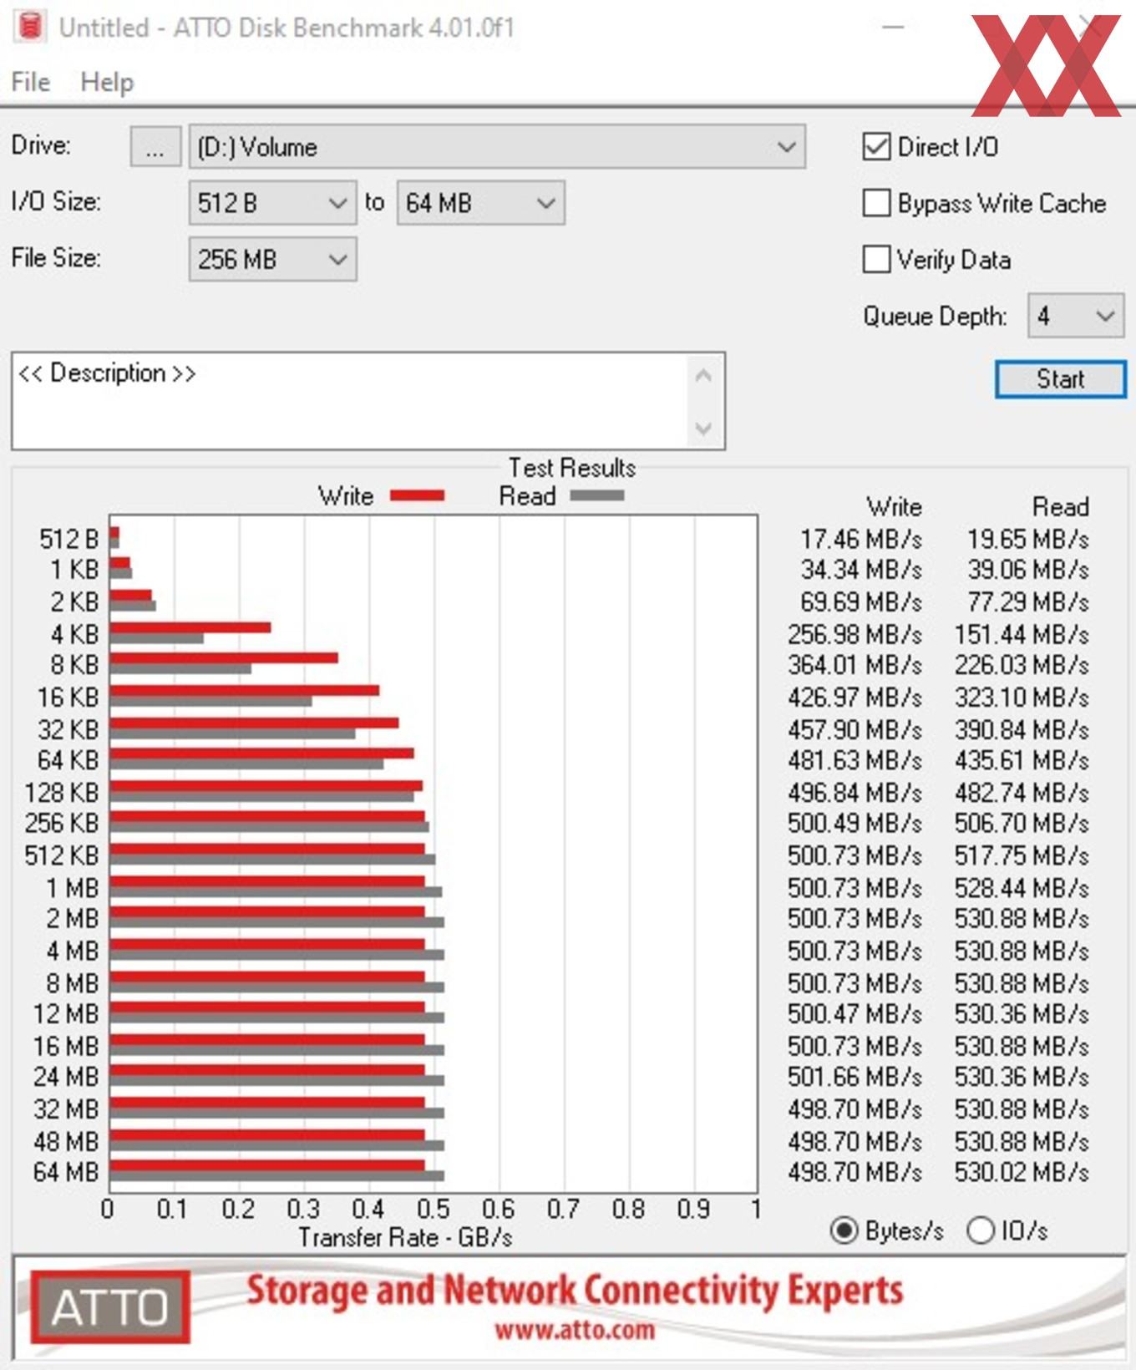The height and width of the screenshot is (1370, 1136).
Task: Click write value 500.47 MB/s
Action: 855,1014
